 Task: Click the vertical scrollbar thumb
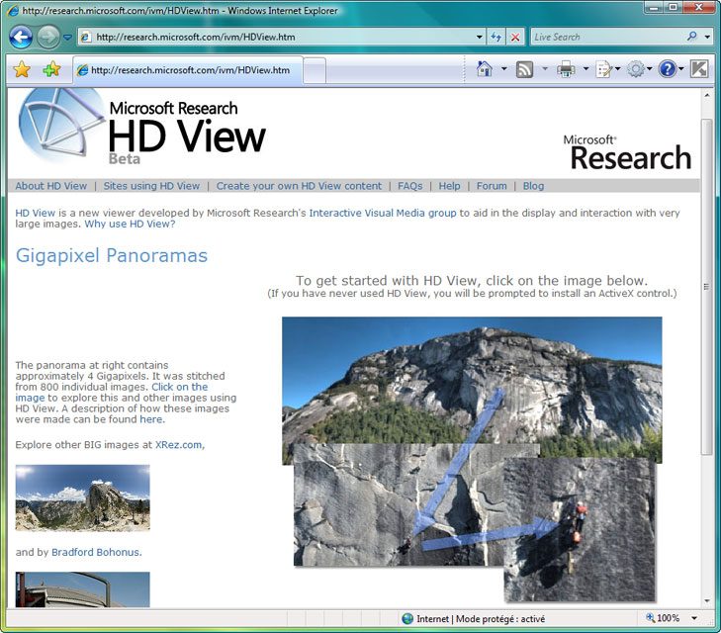point(706,287)
